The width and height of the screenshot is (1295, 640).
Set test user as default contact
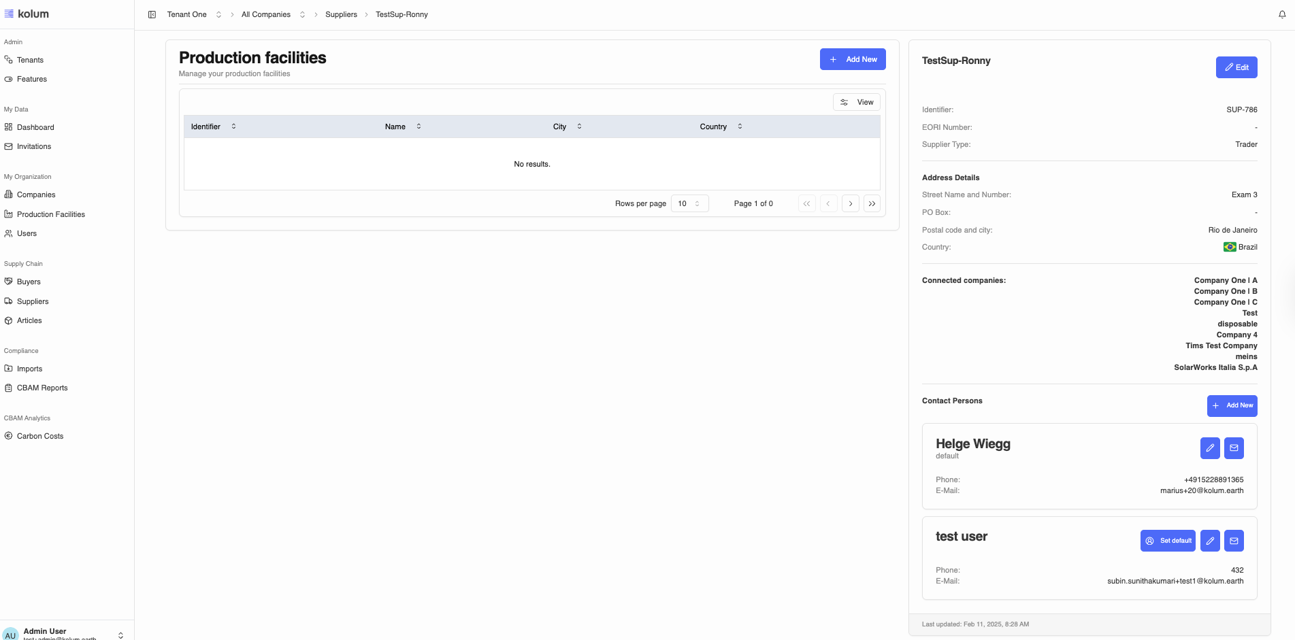[x=1168, y=541]
